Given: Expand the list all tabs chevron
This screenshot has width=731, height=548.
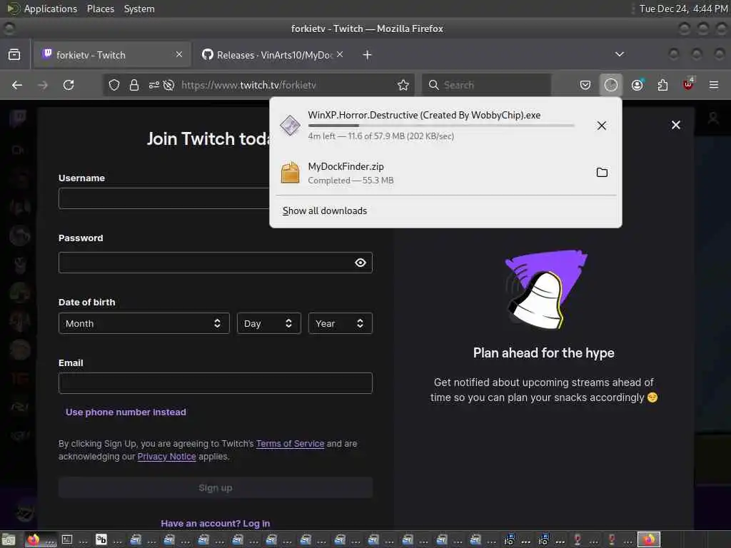Looking at the screenshot, I should [x=620, y=54].
